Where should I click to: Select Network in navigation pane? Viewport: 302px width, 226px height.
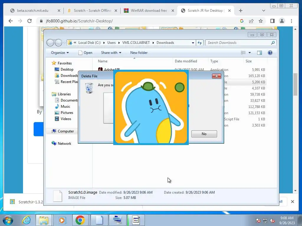(61, 143)
